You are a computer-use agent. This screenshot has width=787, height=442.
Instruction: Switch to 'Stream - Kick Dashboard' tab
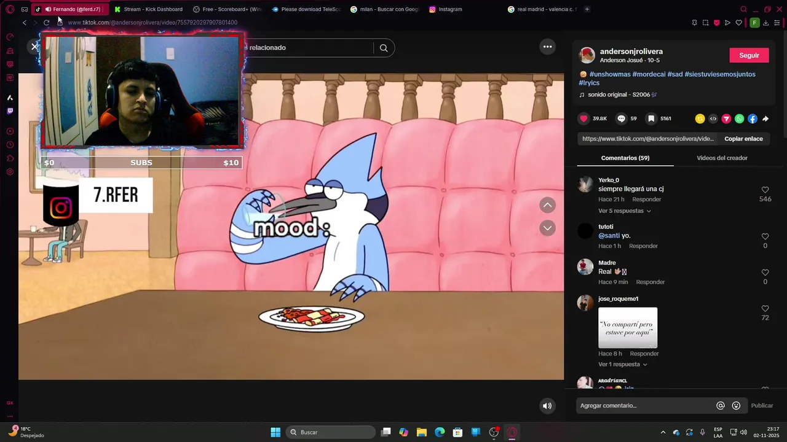[148, 9]
